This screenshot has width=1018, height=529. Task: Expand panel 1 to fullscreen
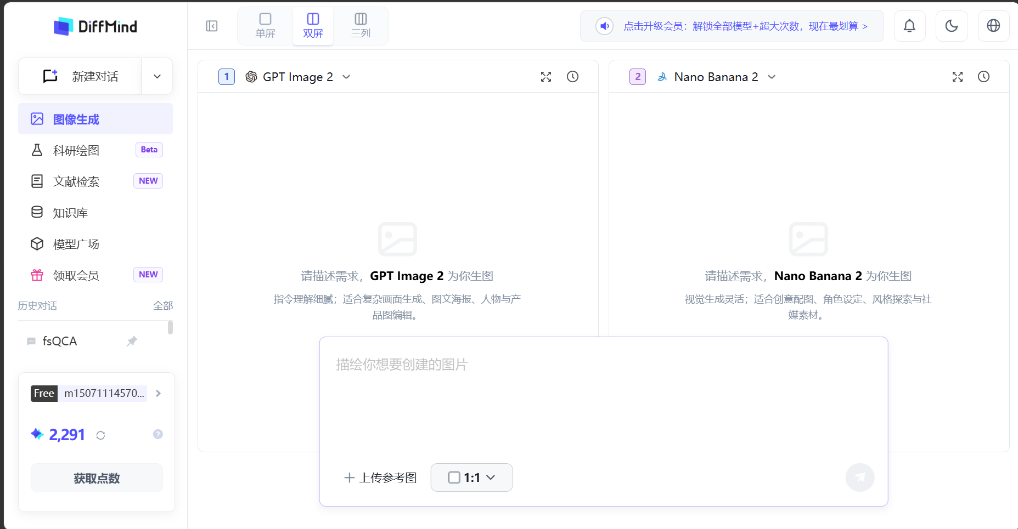(x=546, y=77)
